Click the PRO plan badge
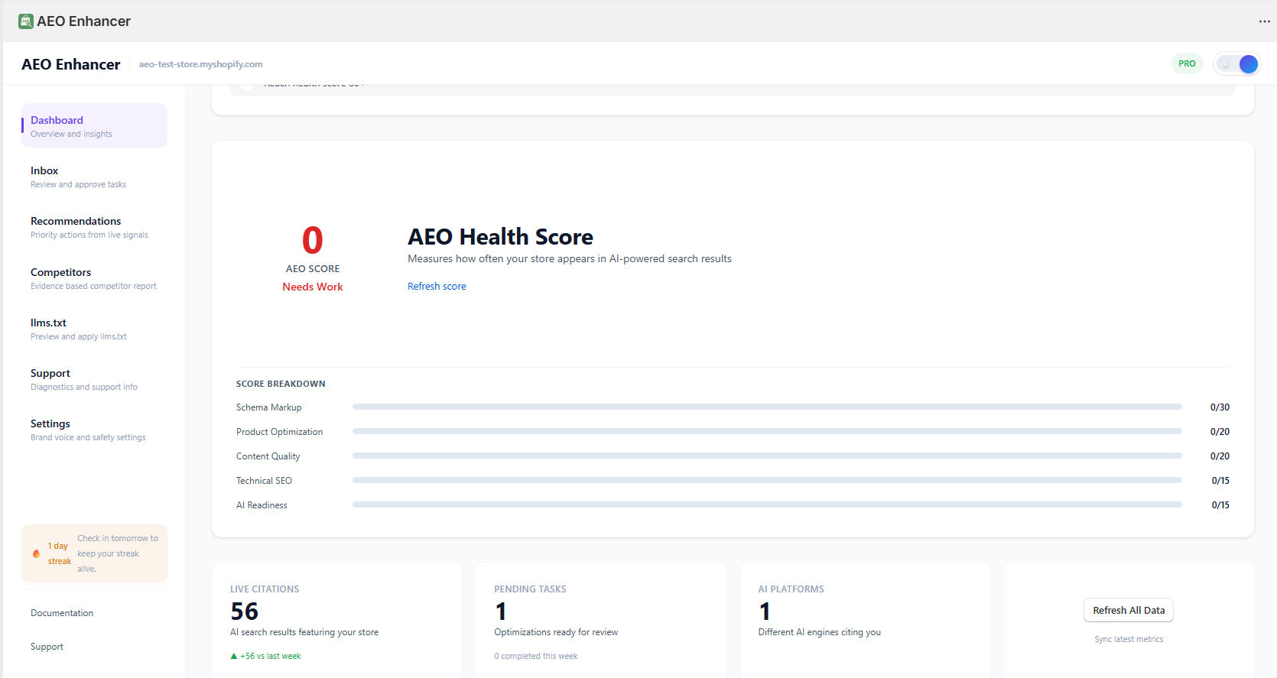This screenshot has width=1277, height=678. coord(1187,63)
